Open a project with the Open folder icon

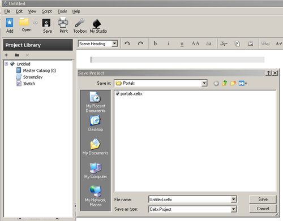point(24,22)
